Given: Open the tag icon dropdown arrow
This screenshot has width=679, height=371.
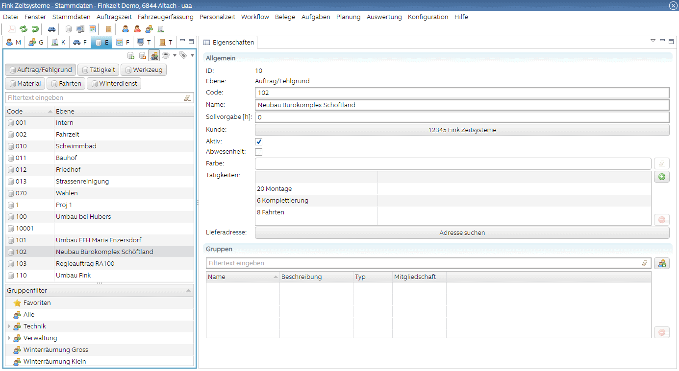Looking at the screenshot, I should pos(192,55).
